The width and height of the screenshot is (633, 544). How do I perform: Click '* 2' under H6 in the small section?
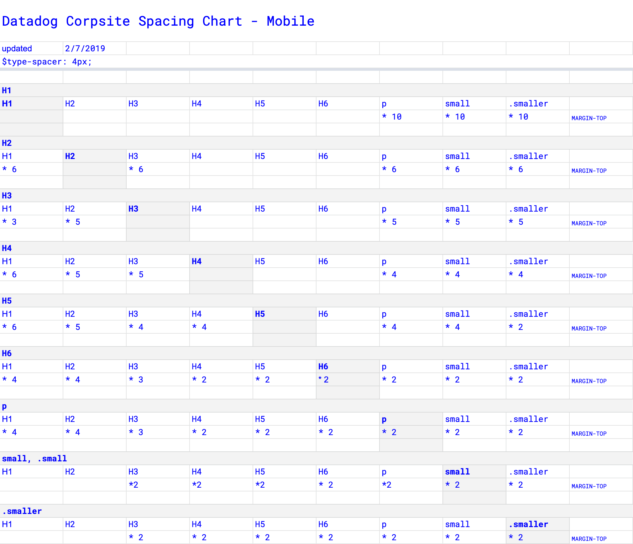[326, 485]
